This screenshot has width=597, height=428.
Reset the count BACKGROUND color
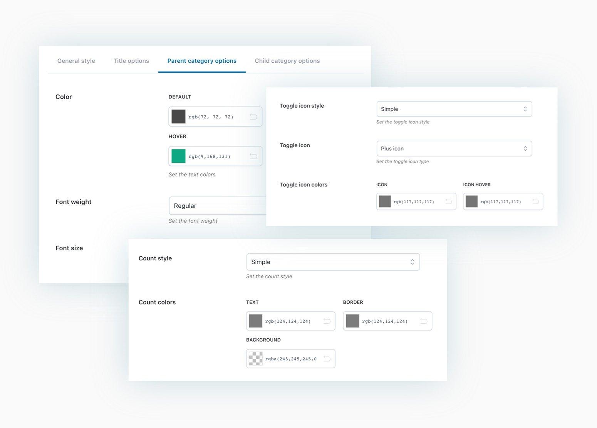327,358
